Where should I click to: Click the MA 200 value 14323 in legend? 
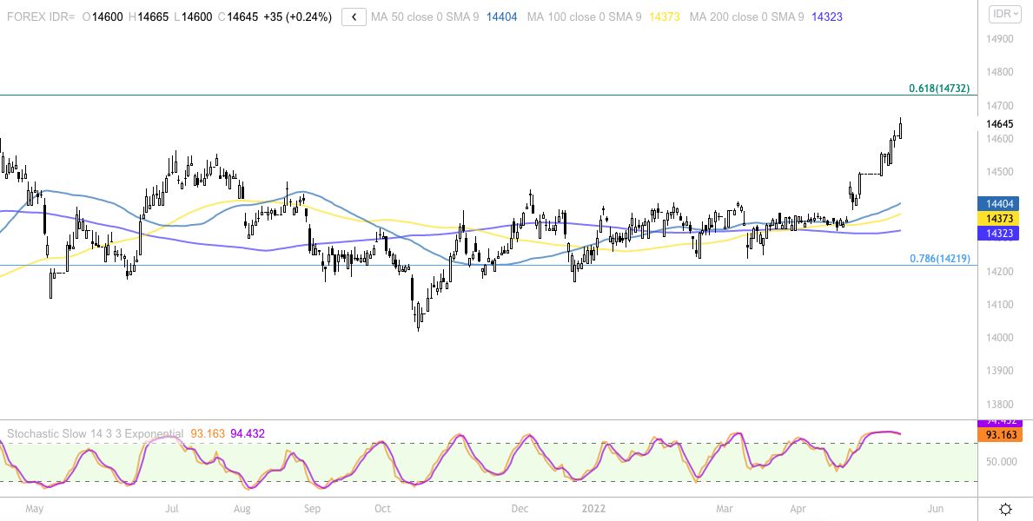827,17
